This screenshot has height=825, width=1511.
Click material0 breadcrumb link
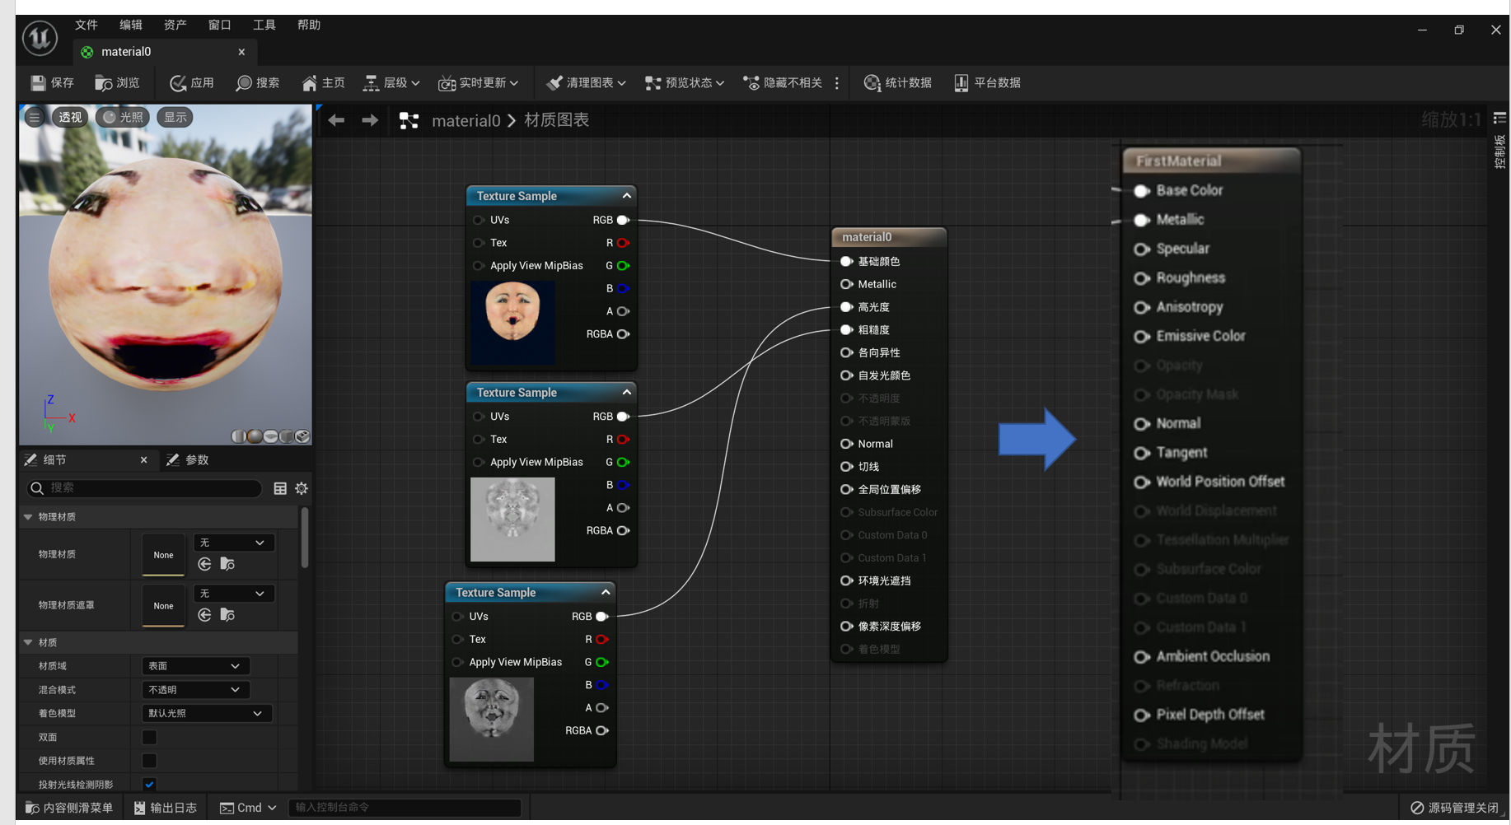pos(465,120)
